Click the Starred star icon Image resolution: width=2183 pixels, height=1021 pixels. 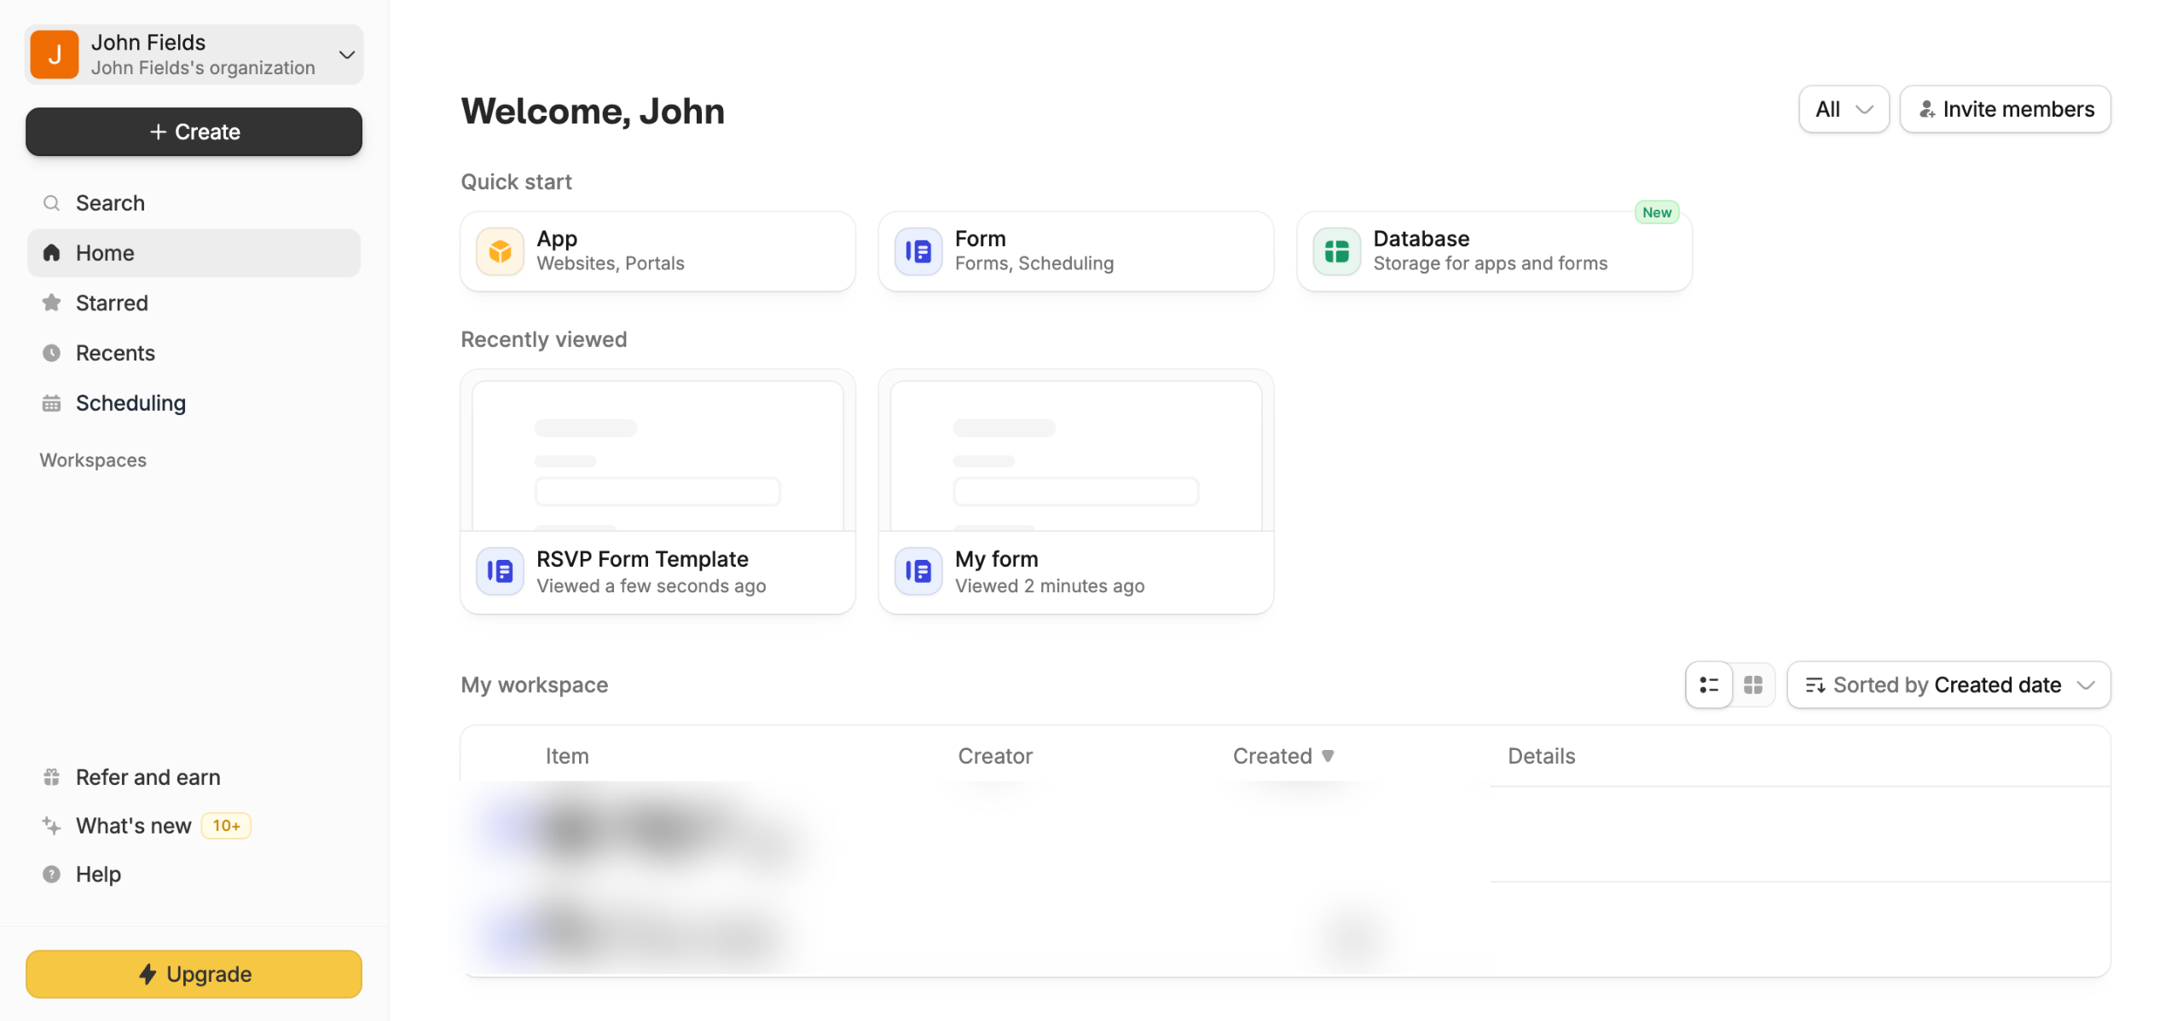[x=51, y=303]
